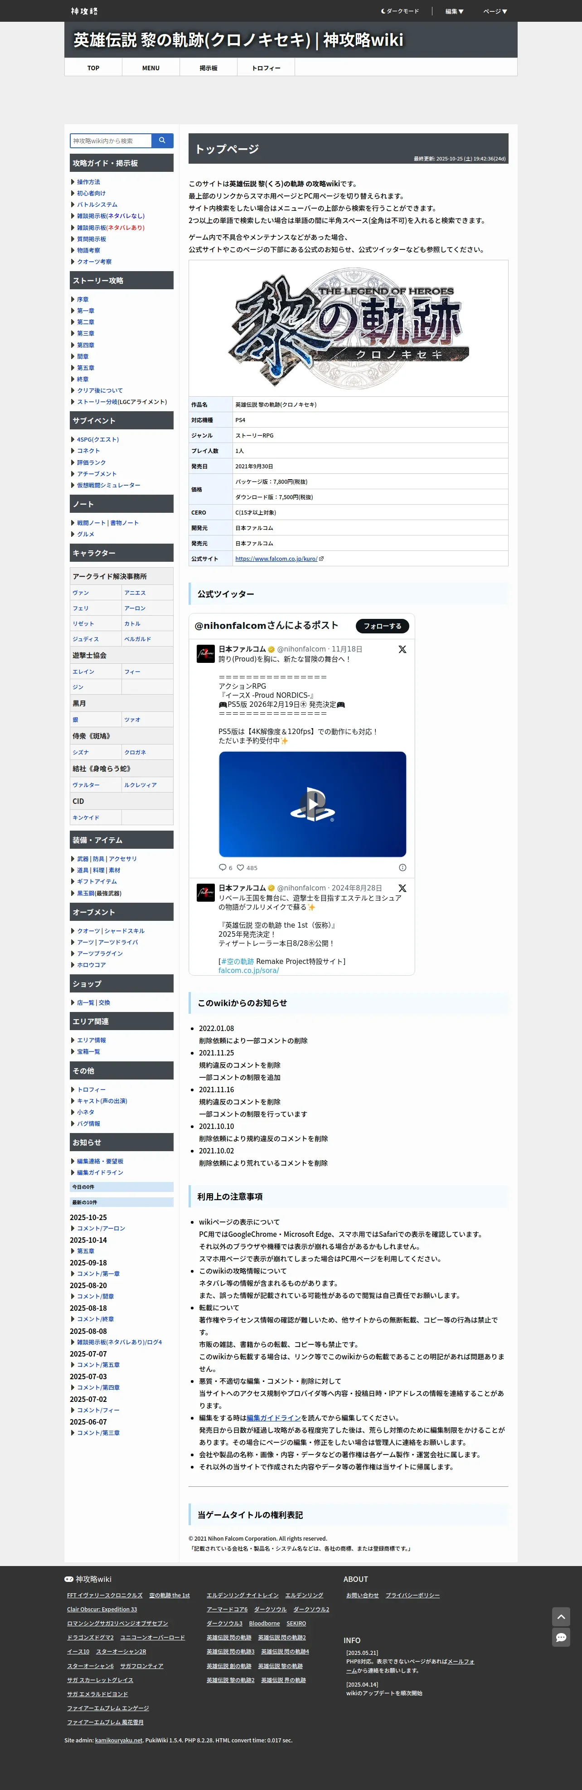The width and height of the screenshot is (582, 1790).
Task: Click the footer 神攻略wiki gamepad logo
Action: [87, 1580]
